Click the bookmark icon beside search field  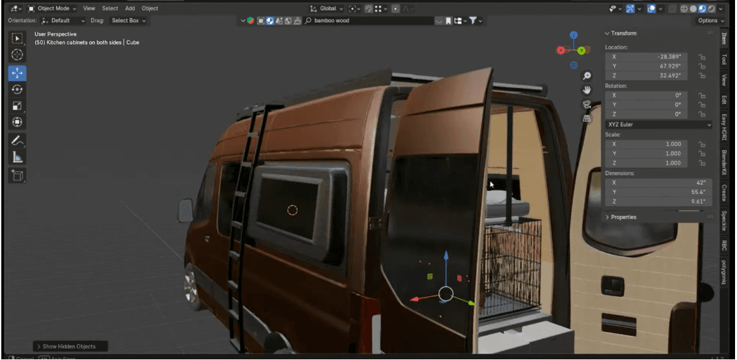(x=448, y=21)
